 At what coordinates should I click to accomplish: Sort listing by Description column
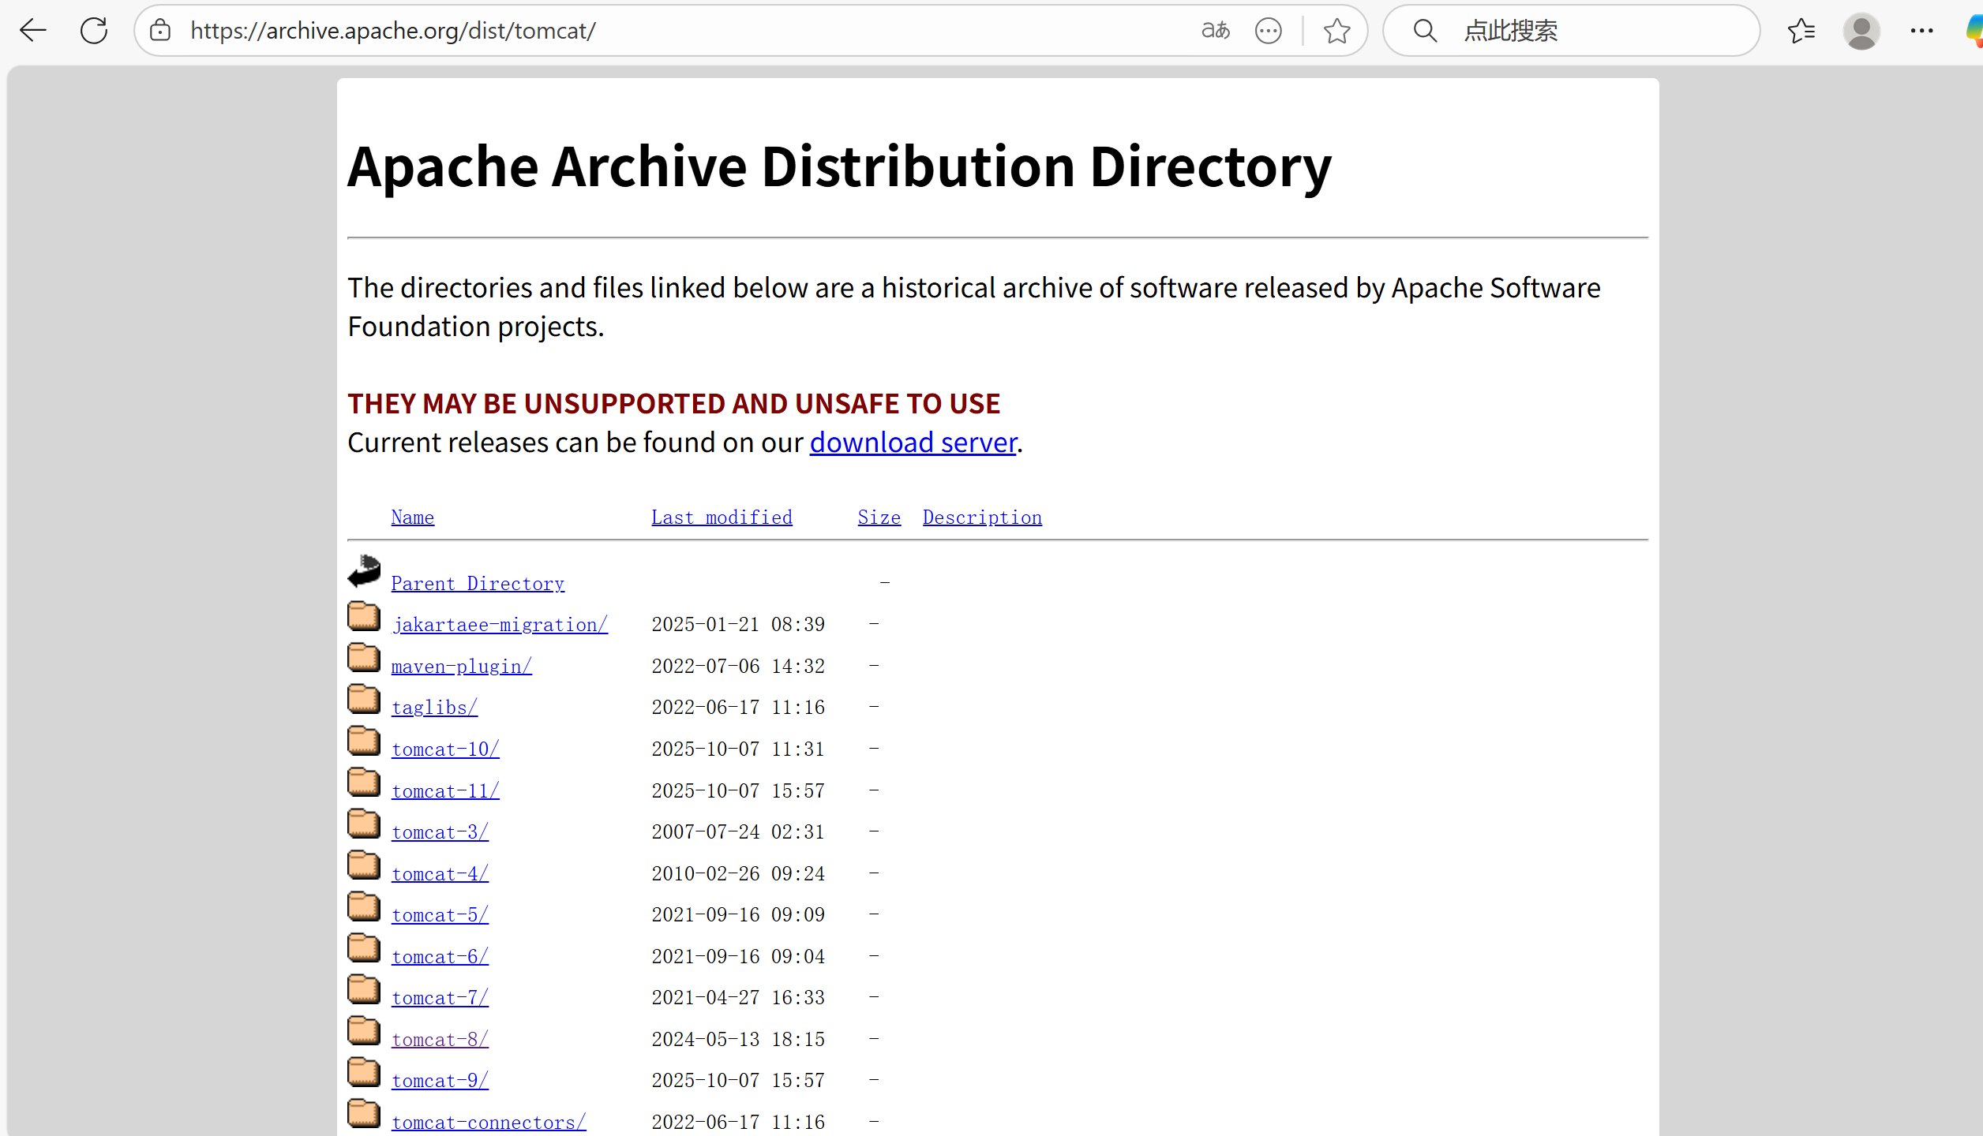pyautogui.click(x=981, y=518)
